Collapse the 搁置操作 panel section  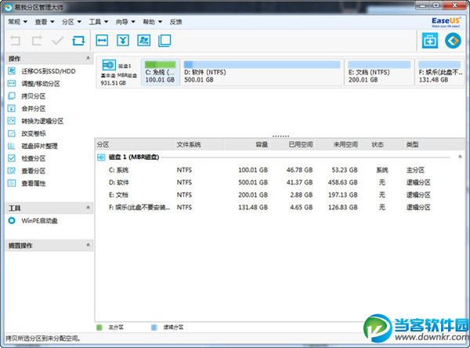[88, 245]
